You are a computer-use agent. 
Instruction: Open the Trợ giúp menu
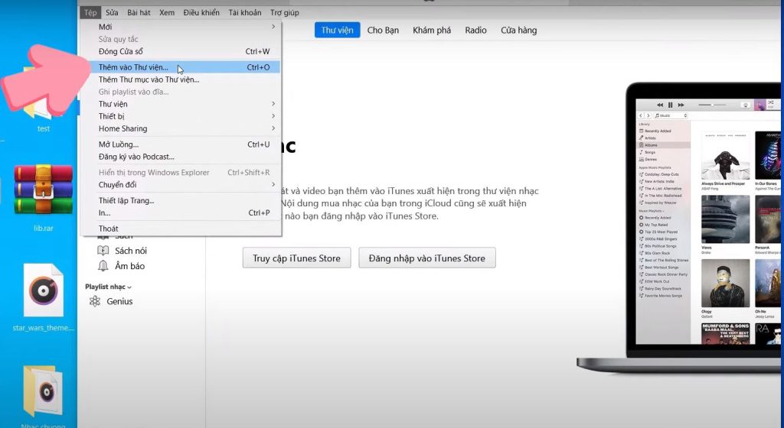click(285, 12)
